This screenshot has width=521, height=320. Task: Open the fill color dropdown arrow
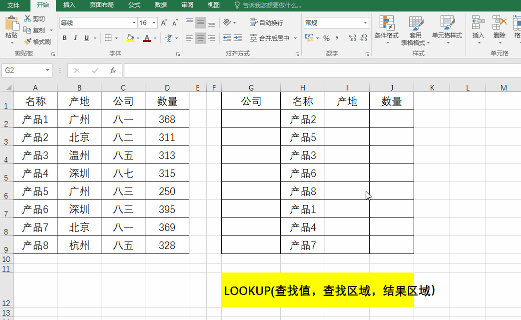[x=138, y=38]
